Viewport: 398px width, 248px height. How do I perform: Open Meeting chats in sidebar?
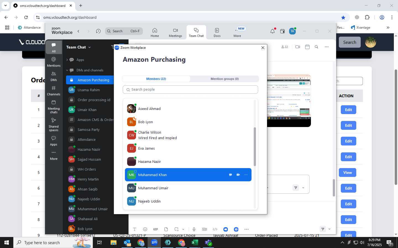click(x=54, y=107)
